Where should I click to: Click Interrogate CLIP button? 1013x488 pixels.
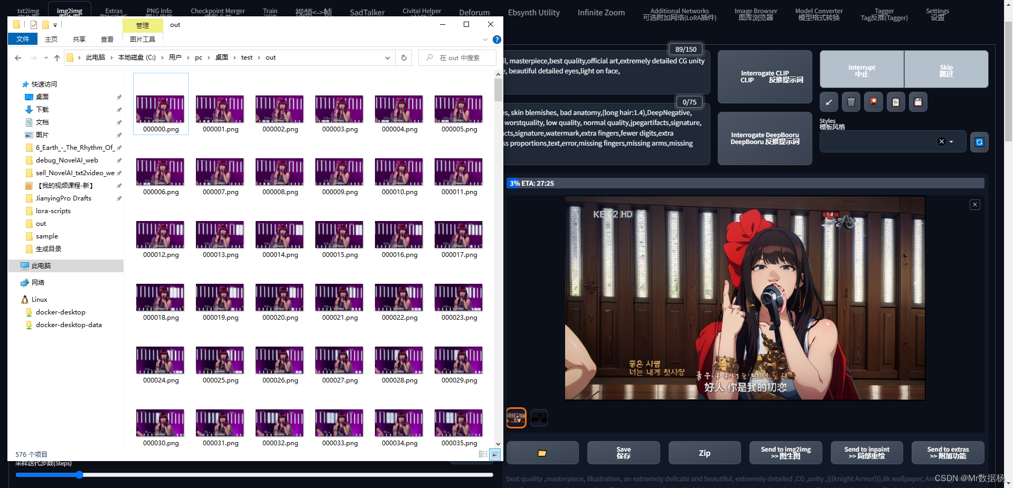(x=765, y=76)
